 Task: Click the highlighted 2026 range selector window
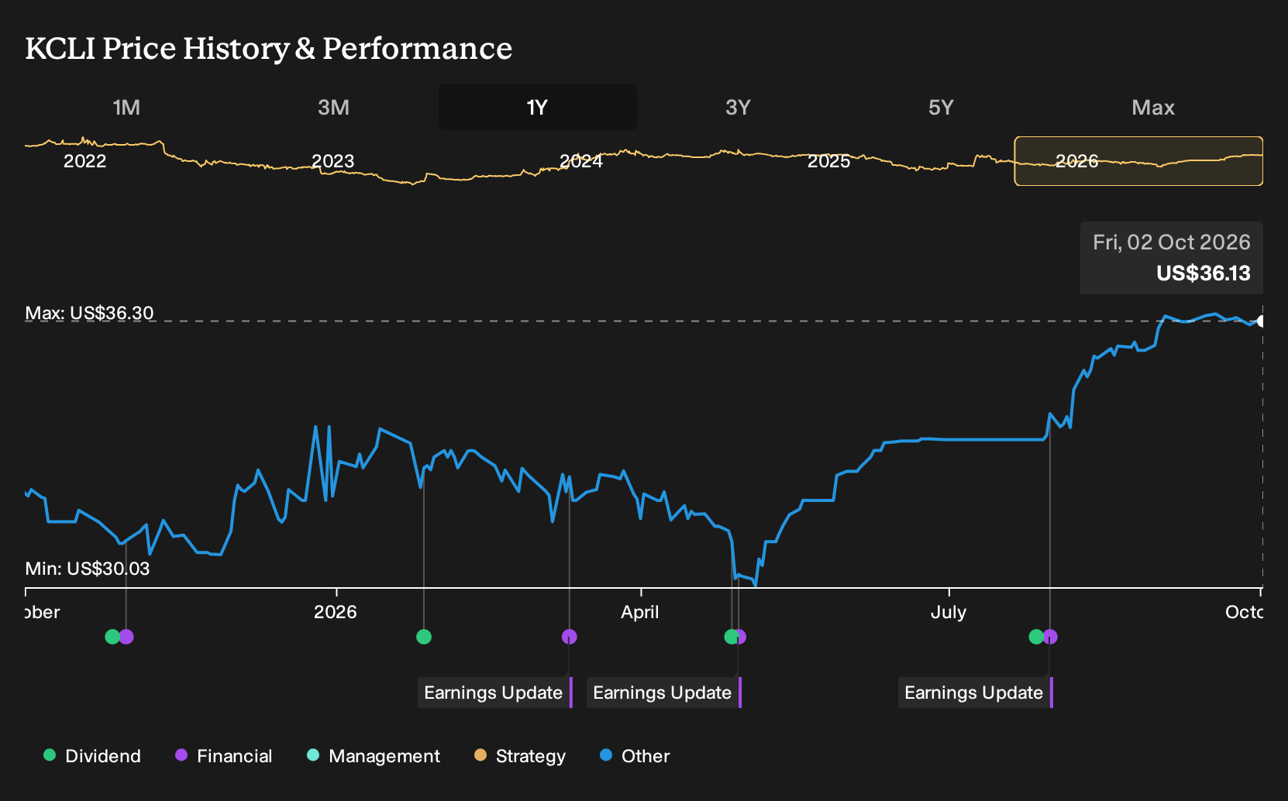coord(1138,161)
